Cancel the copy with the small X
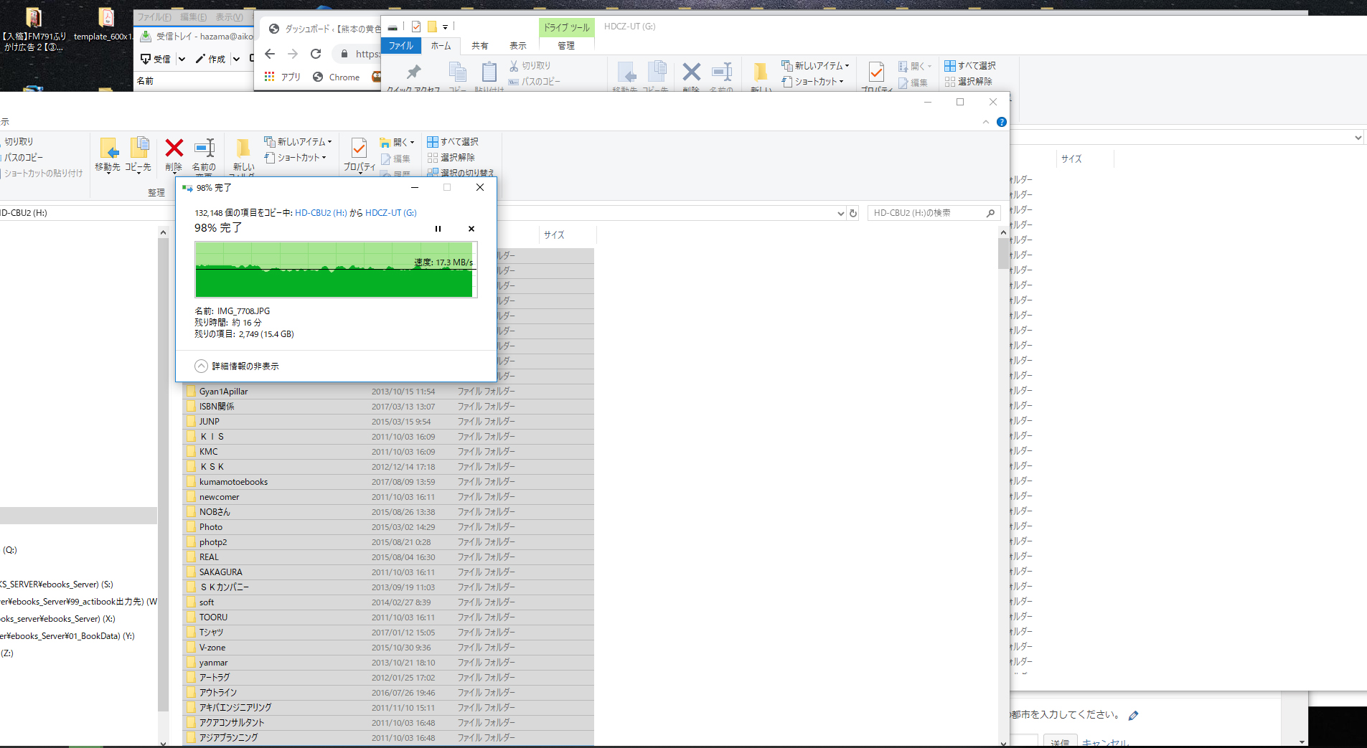The width and height of the screenshot is (1367, 748). pos(471,229)
